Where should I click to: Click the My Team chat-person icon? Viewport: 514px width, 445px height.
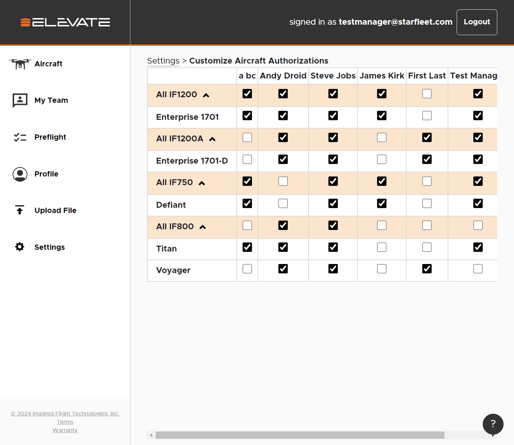20,100
